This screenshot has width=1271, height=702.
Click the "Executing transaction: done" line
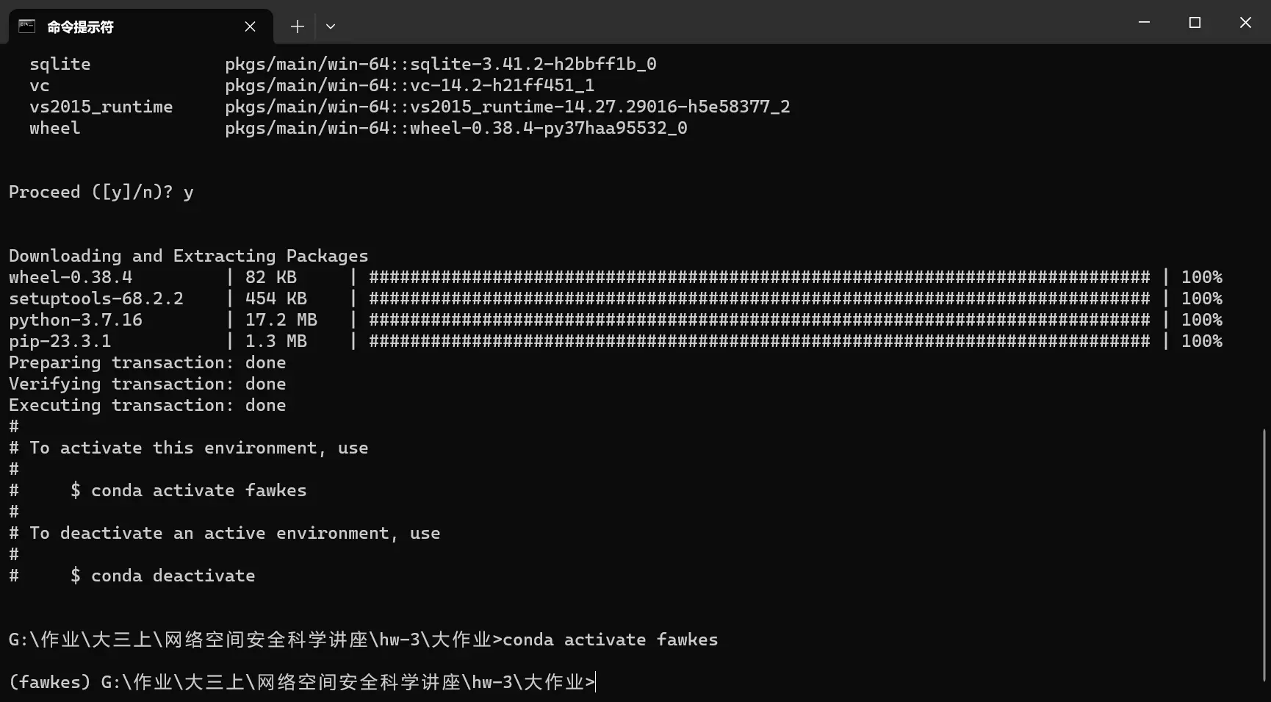pos(147,406)
